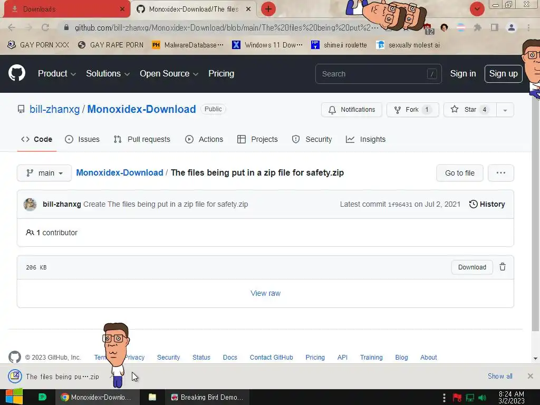540x405 pixels.
Task: Expand the Open Source header menu
Action: (169, 74)
